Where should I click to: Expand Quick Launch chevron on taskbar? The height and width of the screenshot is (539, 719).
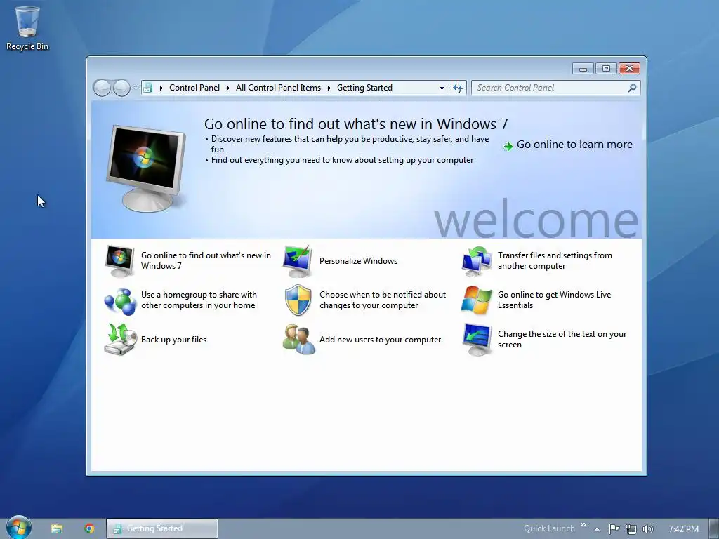[x=583, y=525]
